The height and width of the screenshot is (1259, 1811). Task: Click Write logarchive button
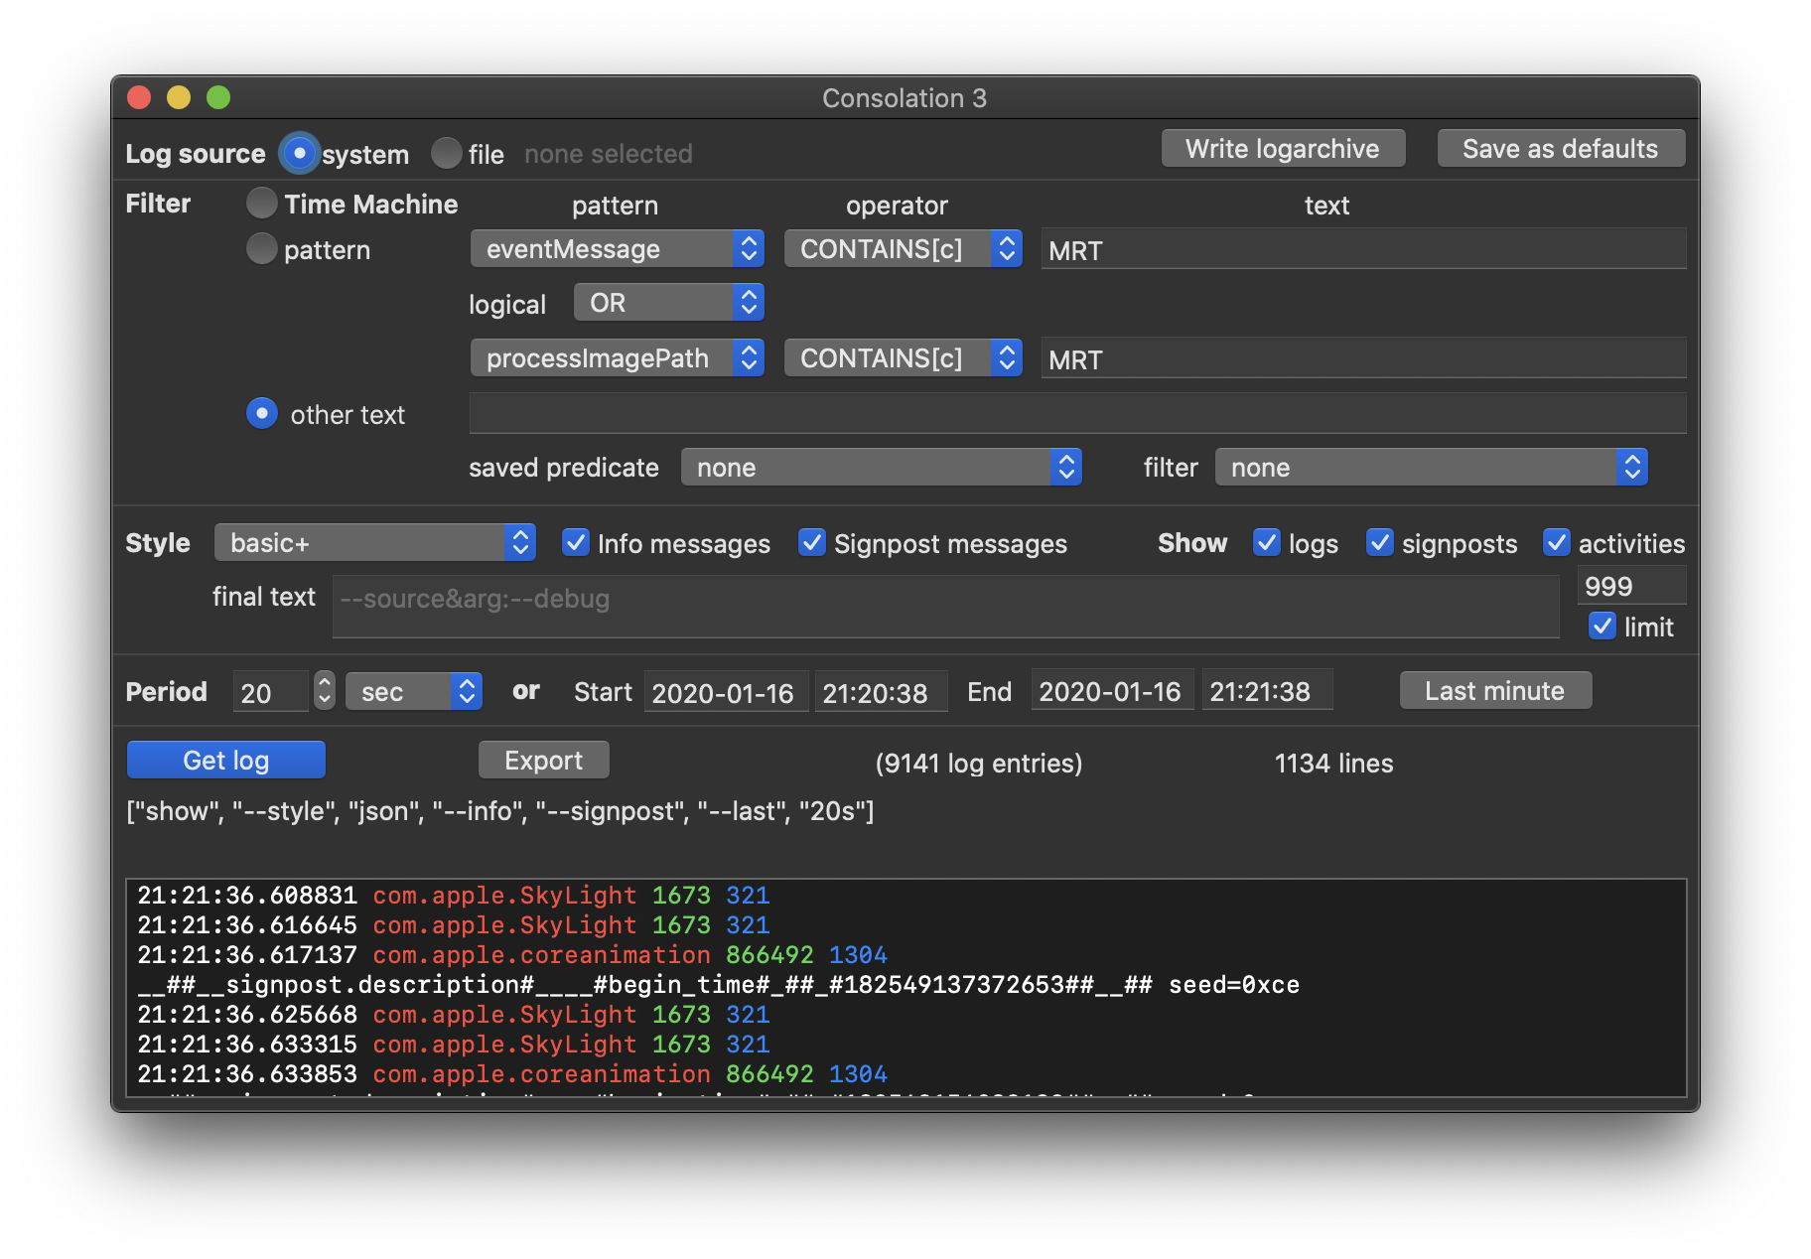[1282, 149]
